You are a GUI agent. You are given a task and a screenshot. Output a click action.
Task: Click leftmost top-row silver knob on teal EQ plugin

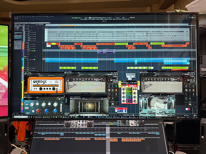(32, 105)
